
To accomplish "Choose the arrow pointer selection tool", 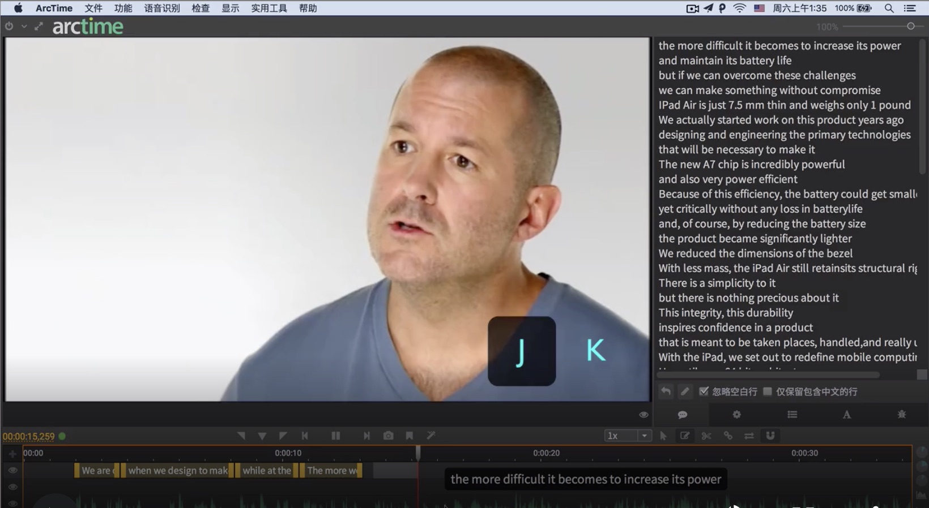I will 663,436.
